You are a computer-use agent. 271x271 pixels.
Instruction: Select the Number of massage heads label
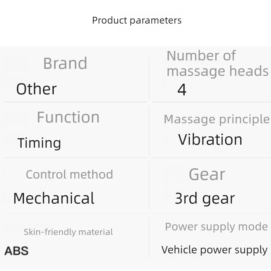pos(217,63)
